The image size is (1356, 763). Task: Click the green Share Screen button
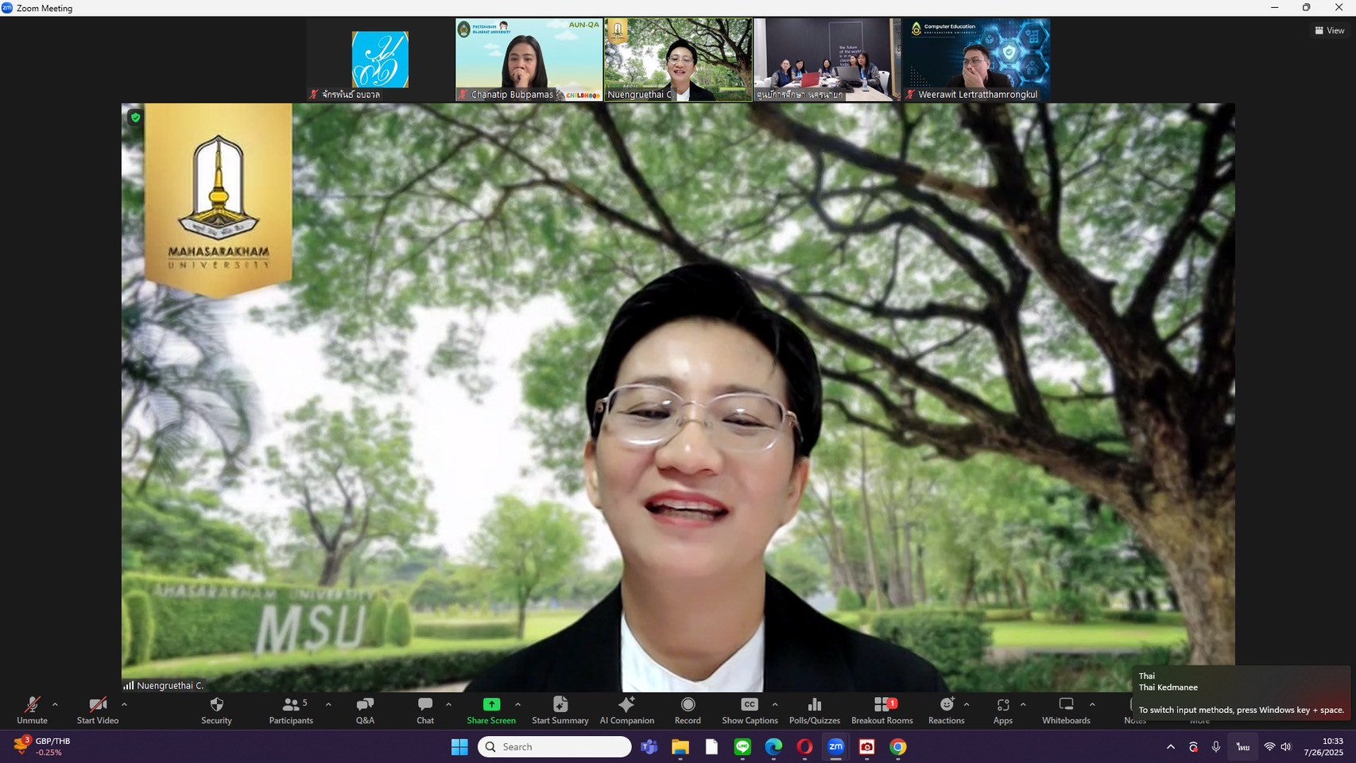[x=491, y=710]
